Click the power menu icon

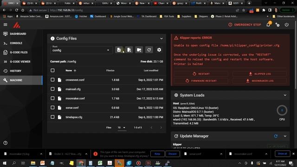point(287,25)
